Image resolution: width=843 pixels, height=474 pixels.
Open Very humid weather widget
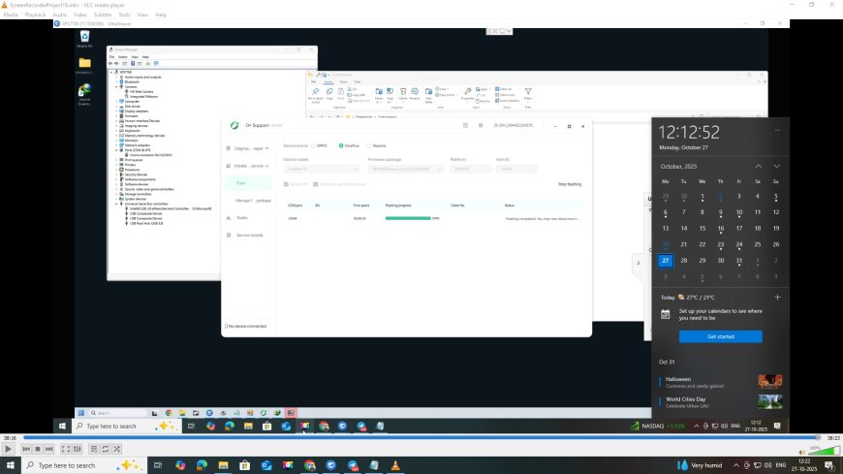point(700,465)
